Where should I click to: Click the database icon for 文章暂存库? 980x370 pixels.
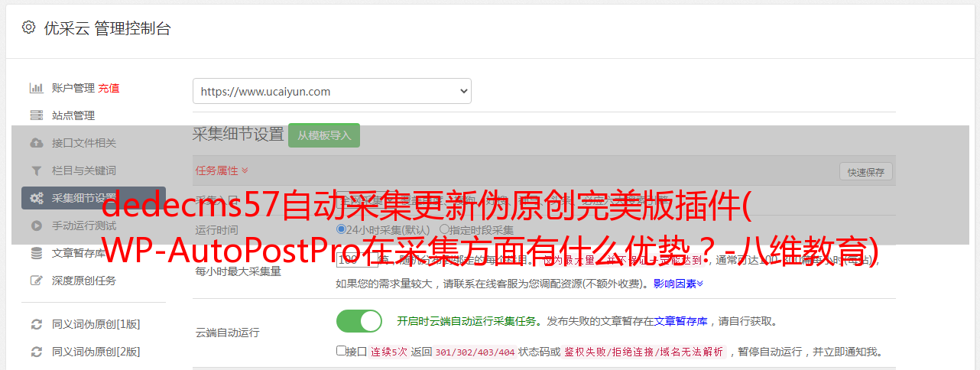click(x=36, y=253)
